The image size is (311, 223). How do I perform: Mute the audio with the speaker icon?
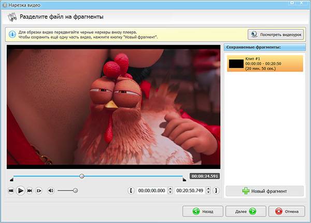click(51, 191)
